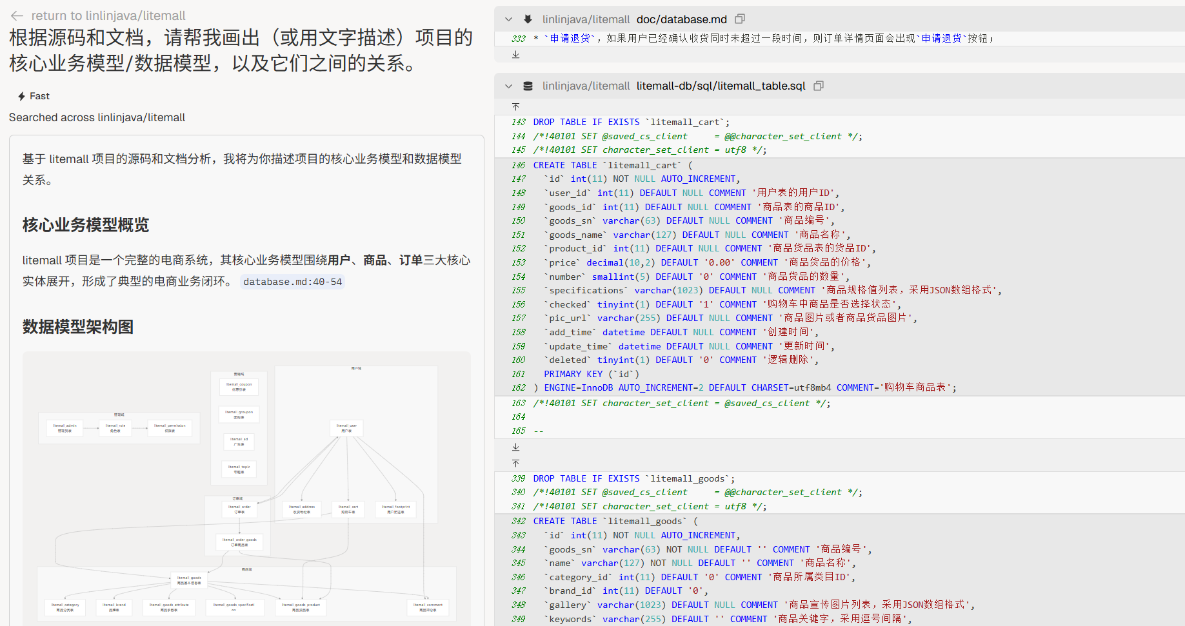Collapse the doc/database.md snippet panel
Viewport: 1185px width, 626px height.
pos(508,19)
